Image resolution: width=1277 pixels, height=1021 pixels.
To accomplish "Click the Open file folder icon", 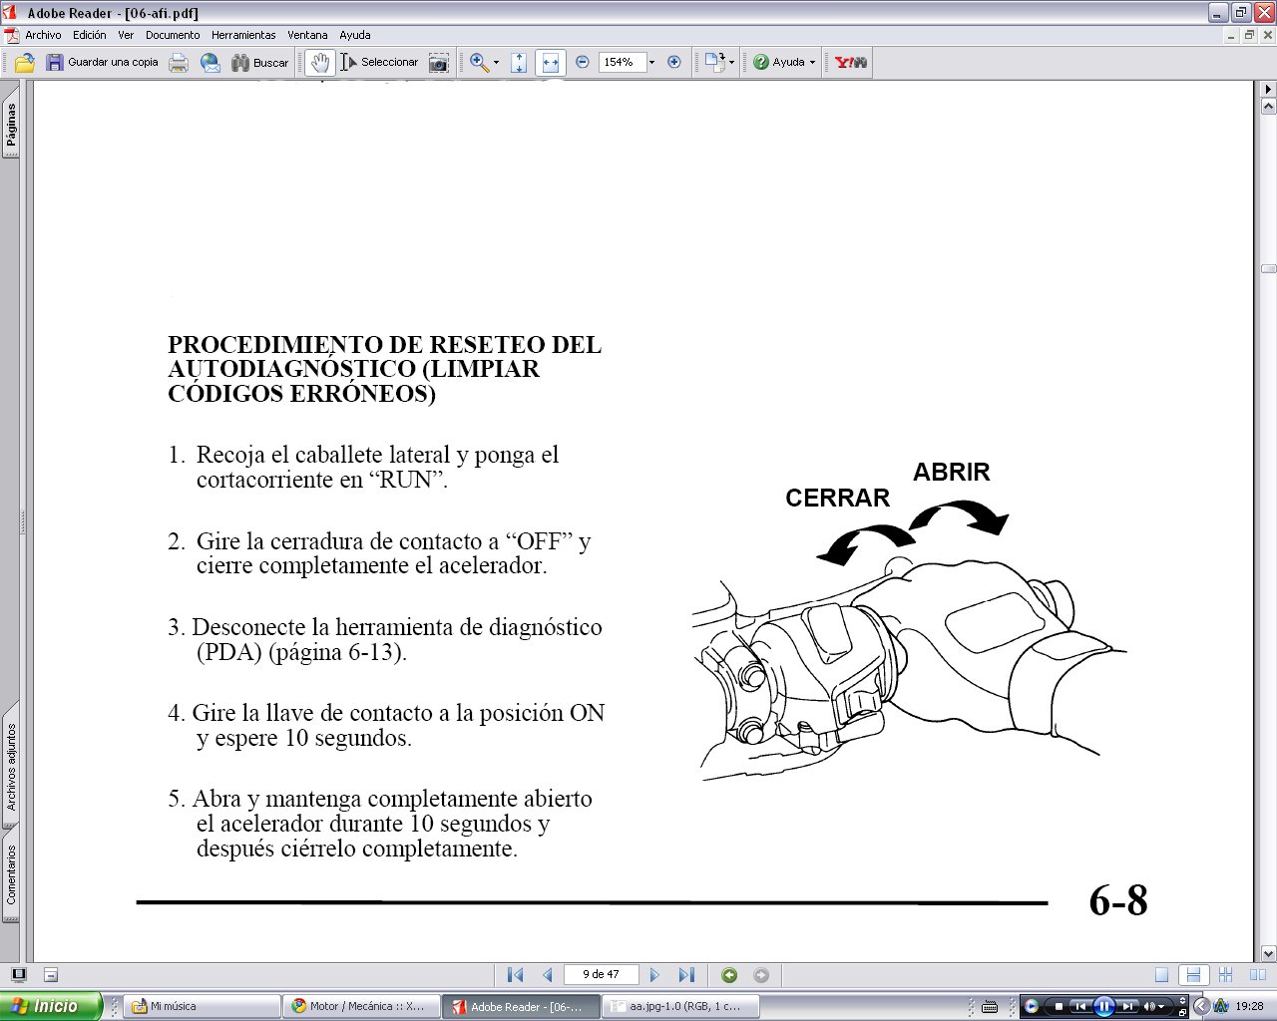I will pyautogui.click(x=24, y=62).
